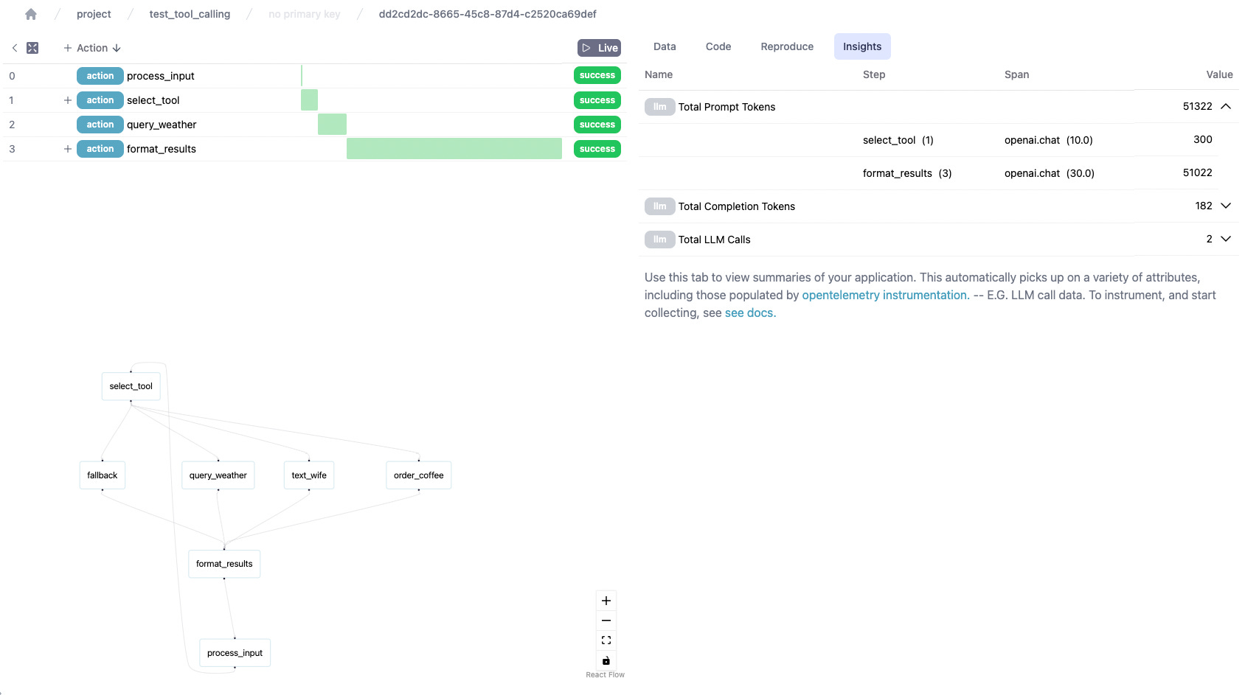Select the query_weather node in the graph

coord(218,475)
